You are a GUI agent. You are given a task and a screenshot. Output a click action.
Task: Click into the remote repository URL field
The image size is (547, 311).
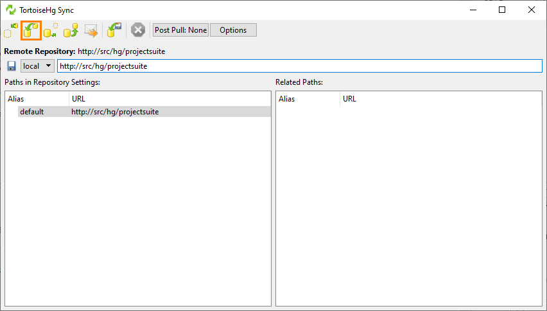(299, 66)
